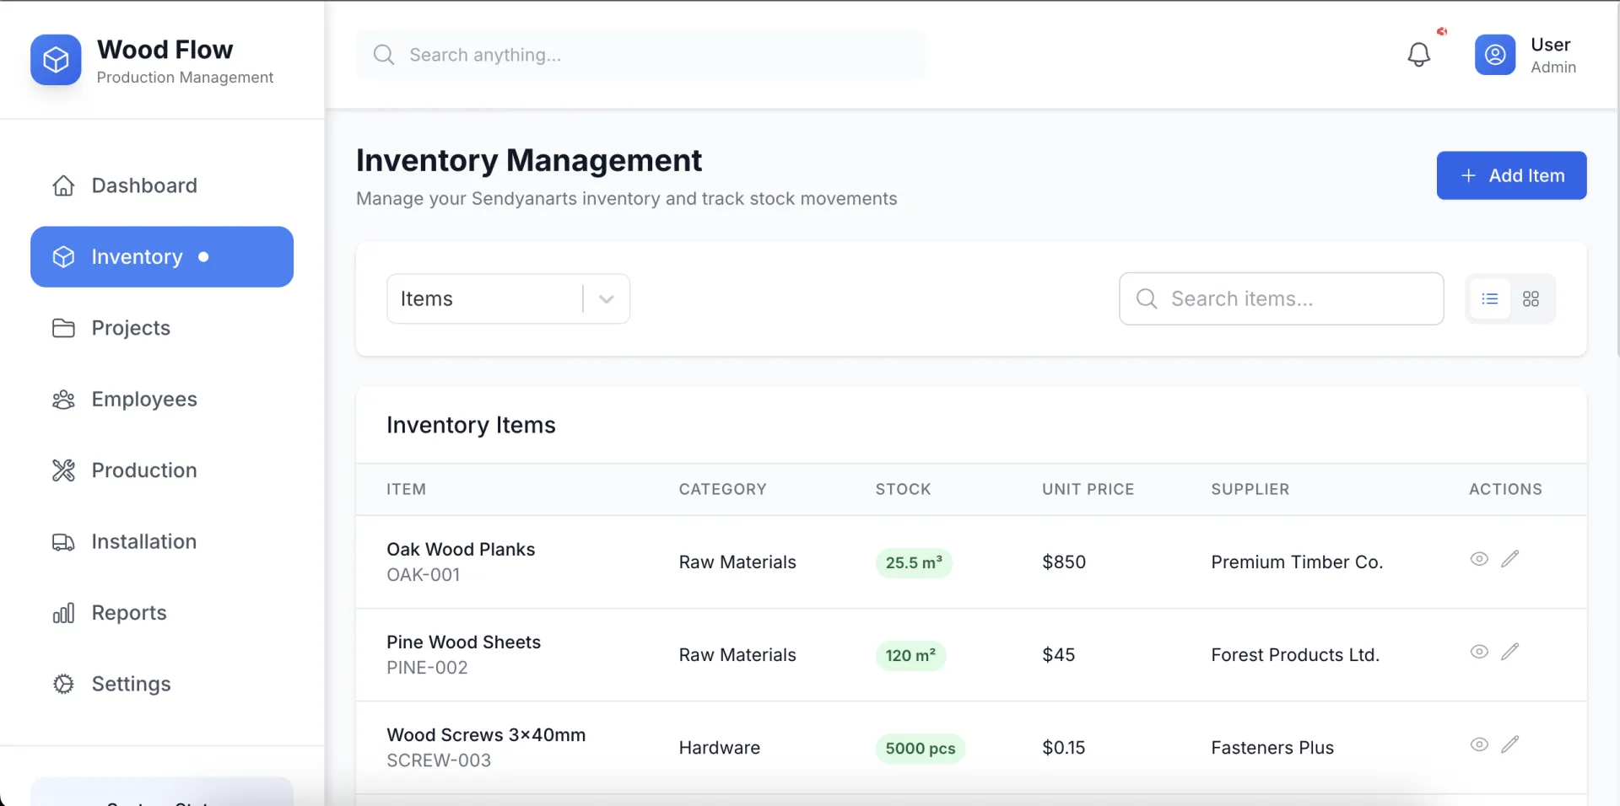Click the CATEGORY column header
Image resolution: width=1620 pixels, height=806 pixels.
[722, 489]
